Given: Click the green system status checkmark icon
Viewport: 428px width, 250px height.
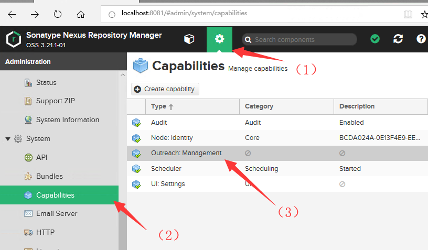Looking at the screenshot, I should [375, 39].
